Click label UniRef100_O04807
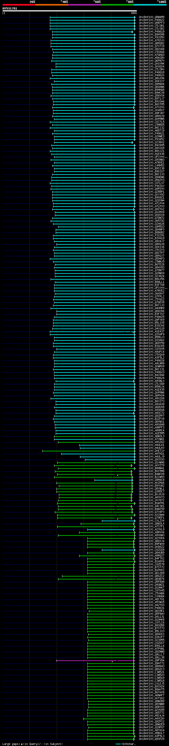This screenshot has width=169, height=746. point(152,110)
